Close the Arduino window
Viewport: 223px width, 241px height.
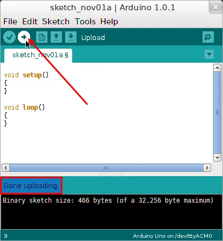click(x=215, y=8)
